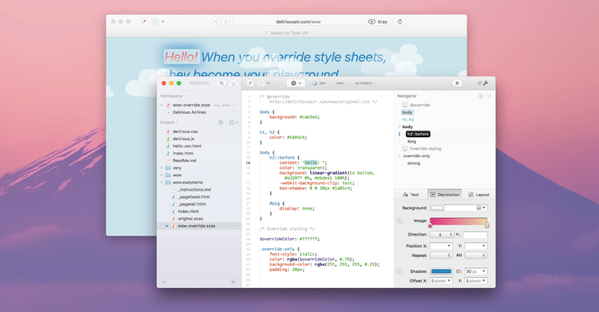Open _pagetail.html file

click(192, 204)
